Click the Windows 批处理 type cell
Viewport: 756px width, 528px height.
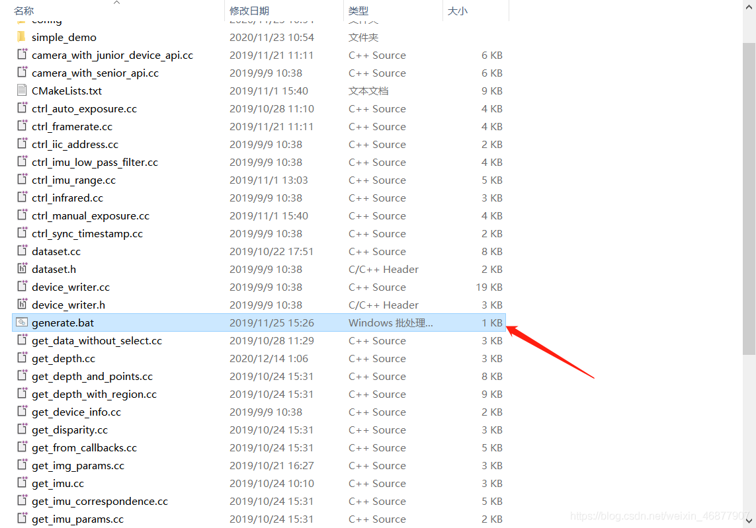tap(390, 322)
